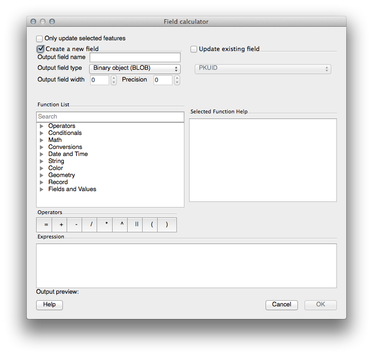Increase the Output field width stepper
This screenshot has height=356, width=373.
114,78
